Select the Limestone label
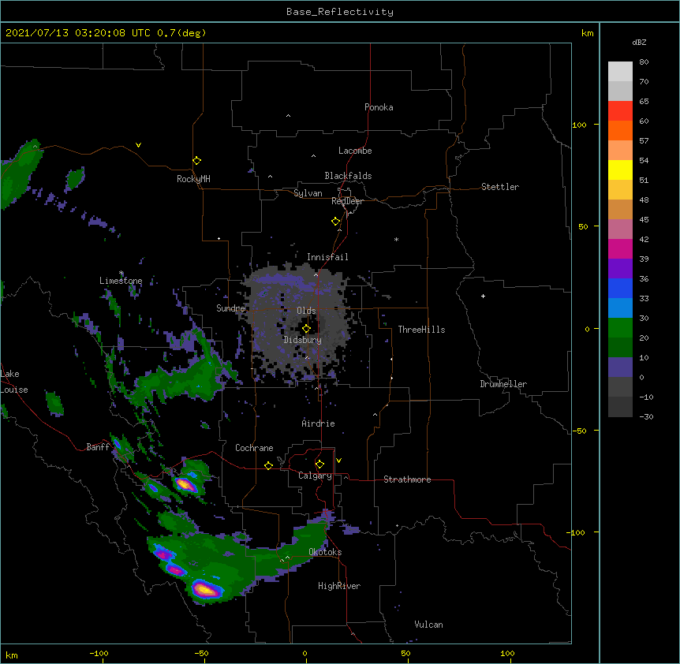The image size is (680, 664). [121, 281]
